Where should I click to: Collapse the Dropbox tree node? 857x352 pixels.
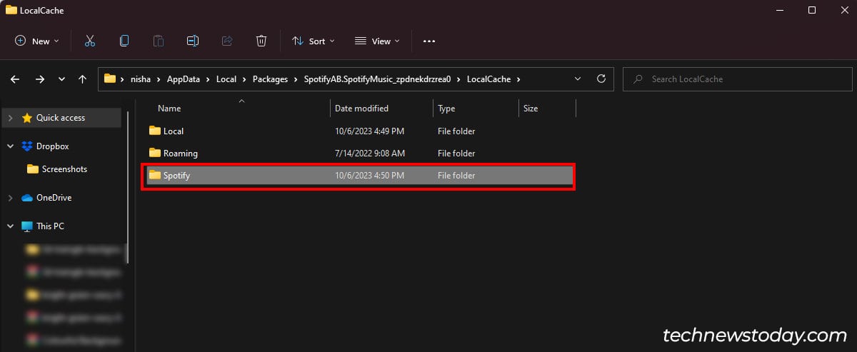[10, 146]
